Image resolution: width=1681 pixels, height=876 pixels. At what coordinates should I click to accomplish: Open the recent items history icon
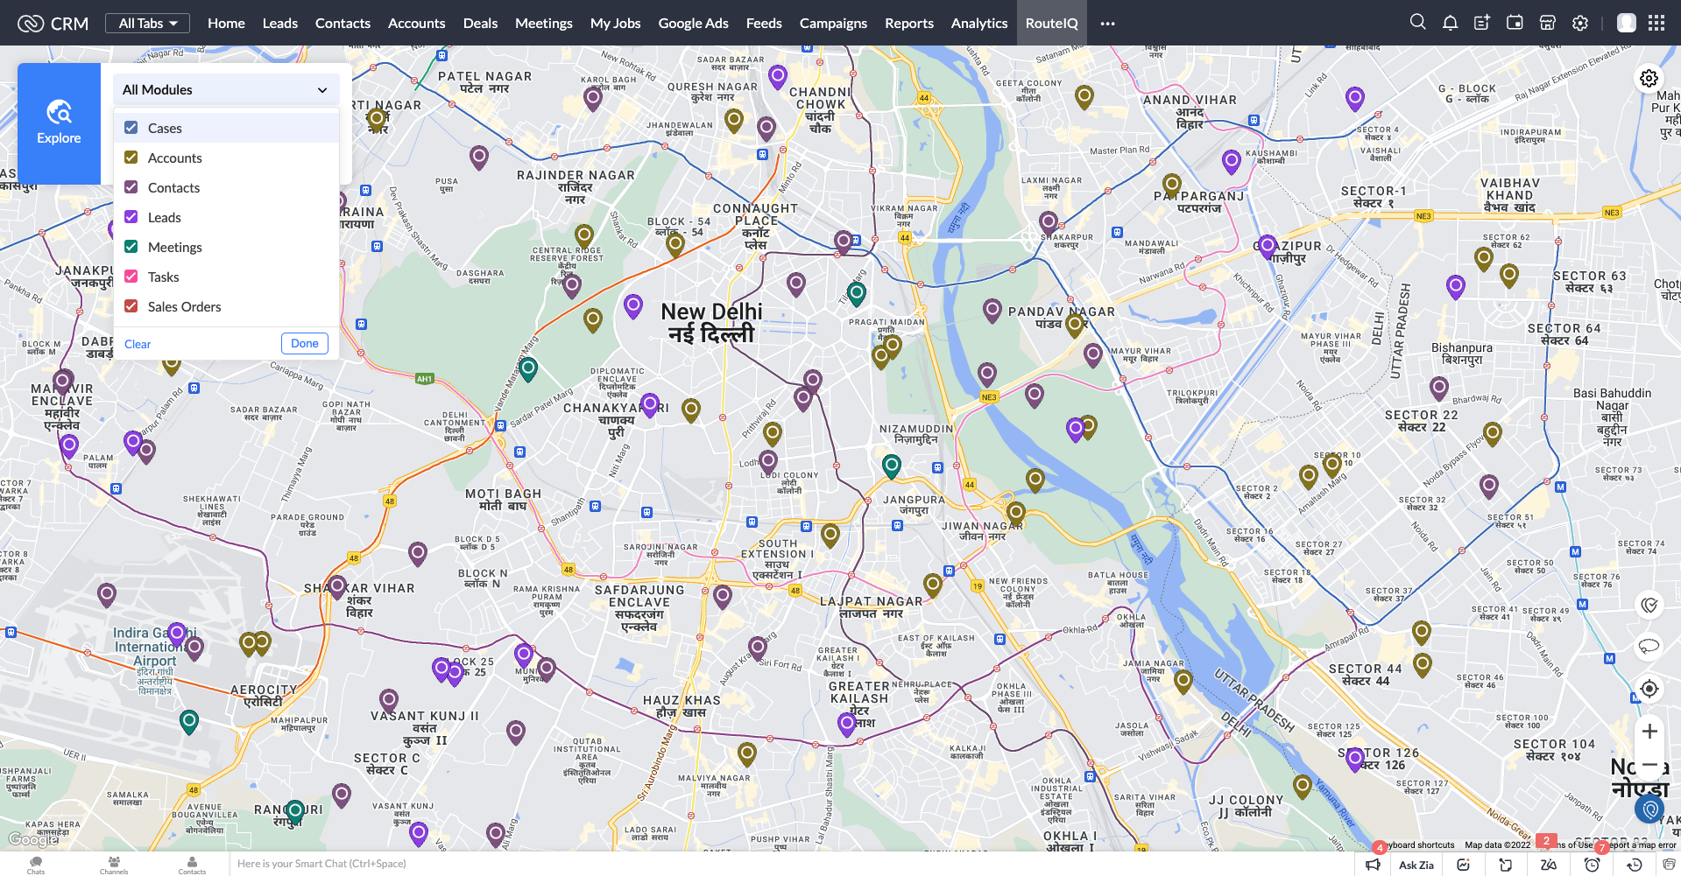click(x=1635, y=865)
